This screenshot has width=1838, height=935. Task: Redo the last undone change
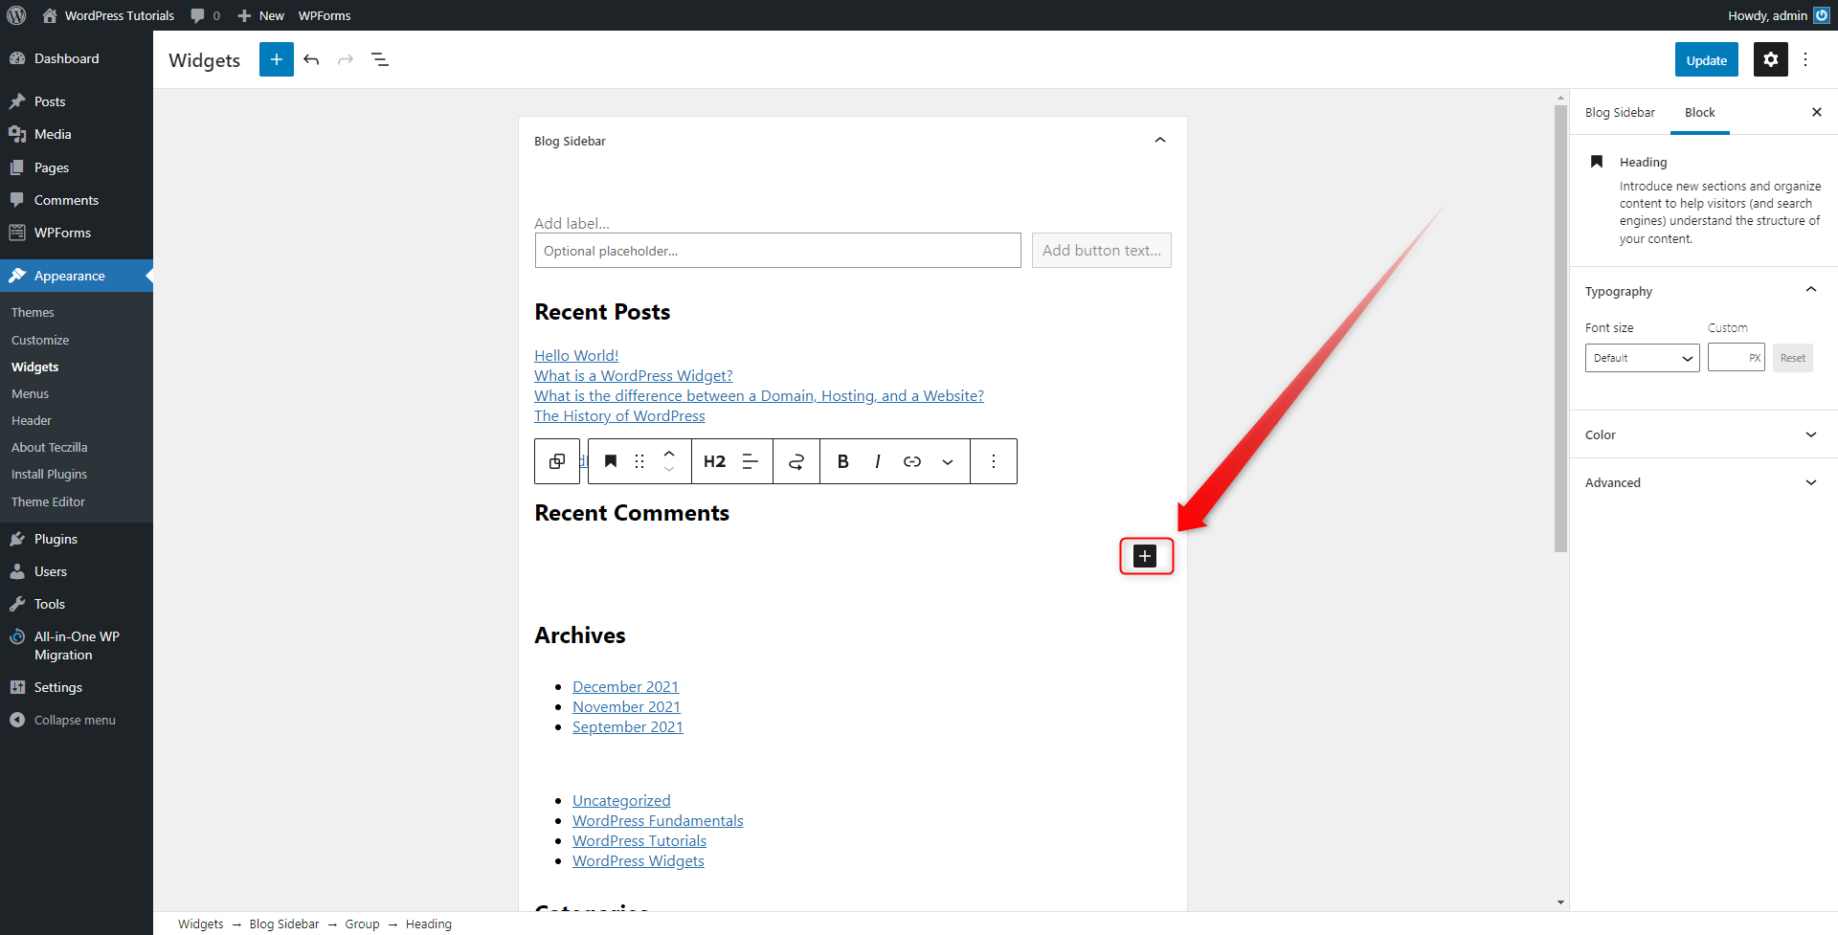(x=346, y=59)
